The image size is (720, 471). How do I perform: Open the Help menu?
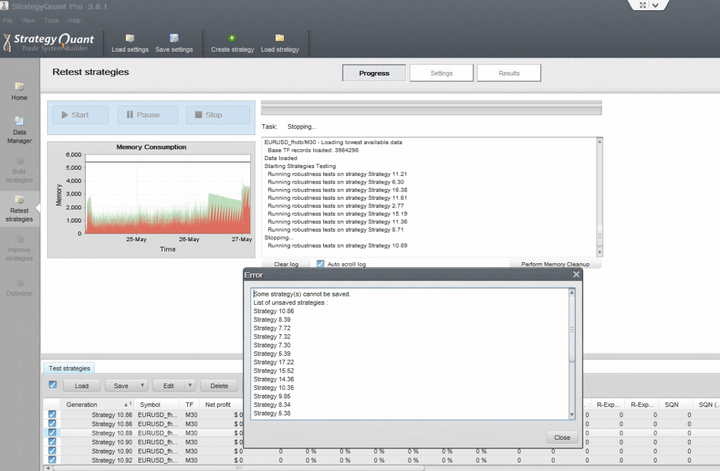[74, 20]
